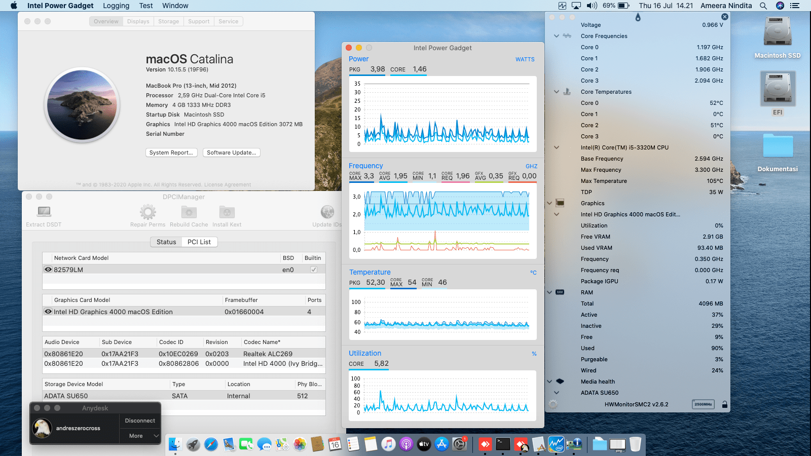This screenshot has height=456, width=811.
Task: Close the HWMonitorSMC2 popover with X icon
Action: coord(725,17)
